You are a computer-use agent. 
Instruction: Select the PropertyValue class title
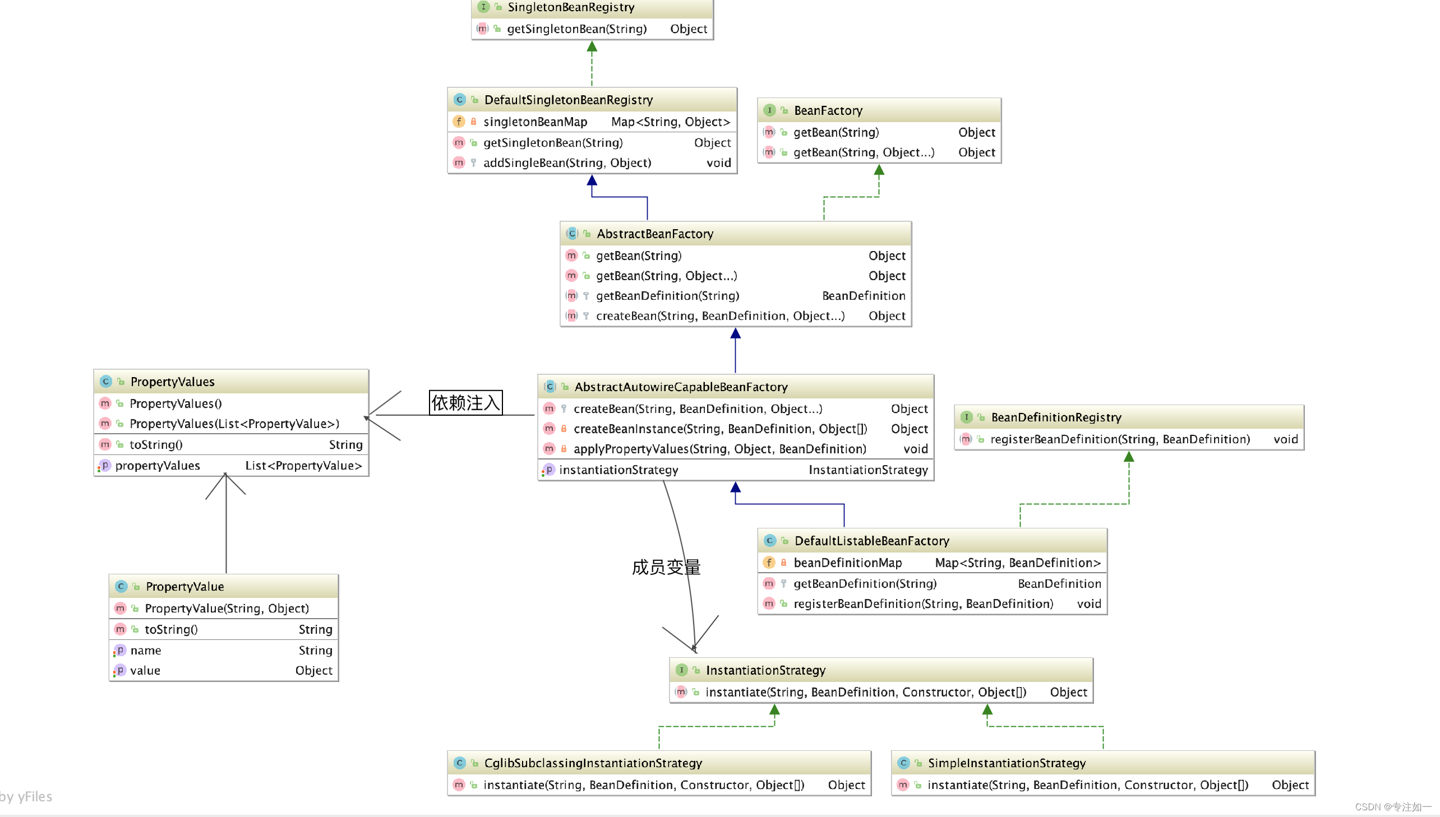pyautogui.click(x=184, y=586)
